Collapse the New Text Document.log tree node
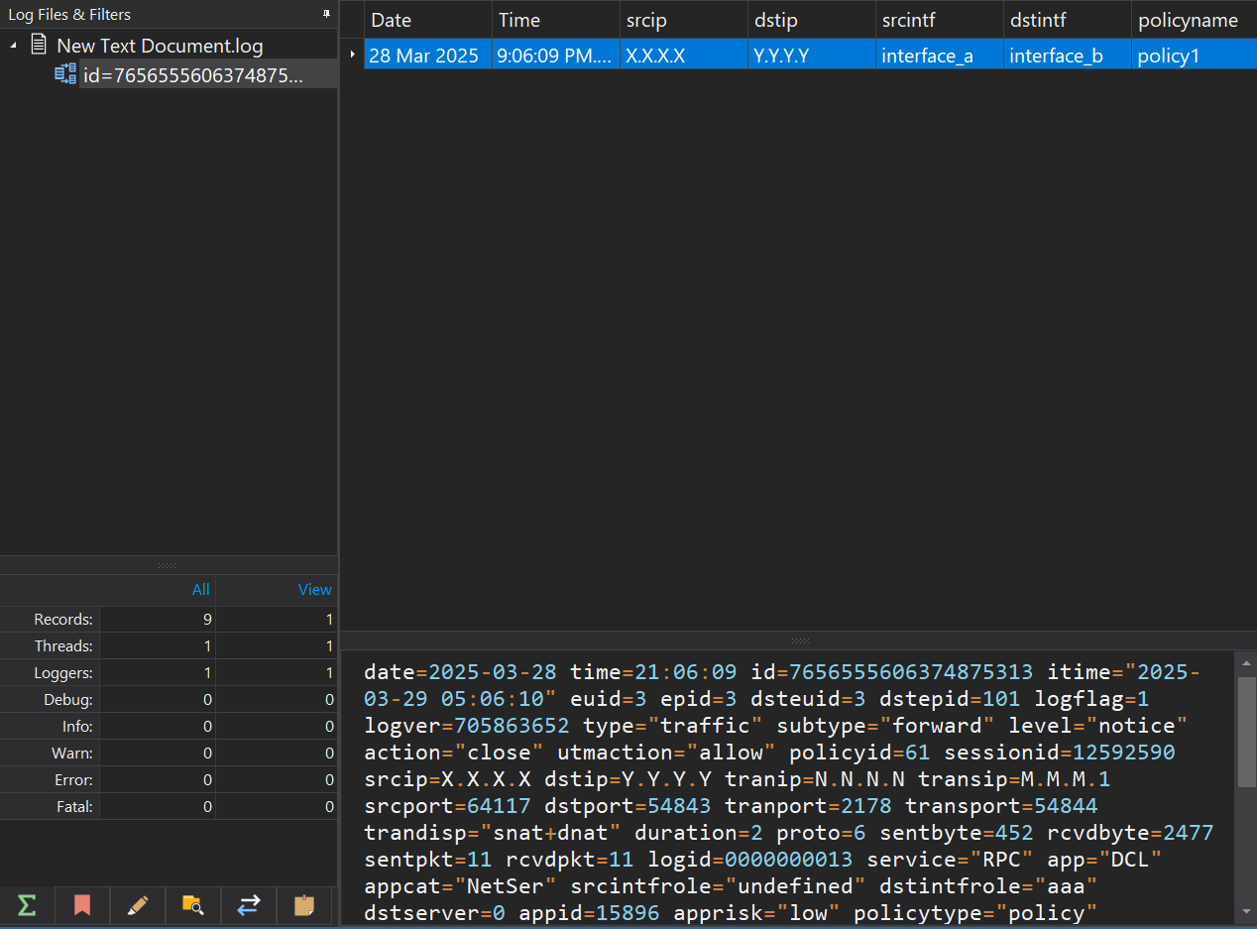Image resolution: width=1257 pixels, height=929 pixels. click(13, 46)
